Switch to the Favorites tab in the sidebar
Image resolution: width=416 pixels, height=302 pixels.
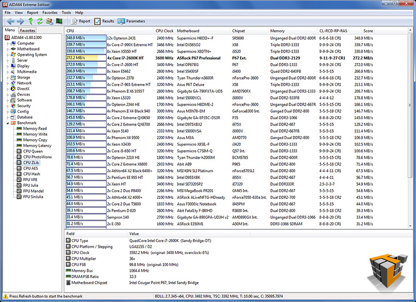tap(28, 31)
